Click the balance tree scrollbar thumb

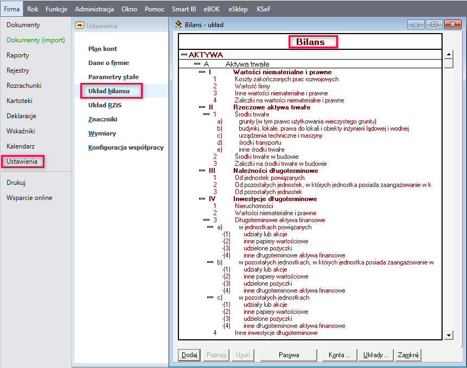tap(449, 63)
